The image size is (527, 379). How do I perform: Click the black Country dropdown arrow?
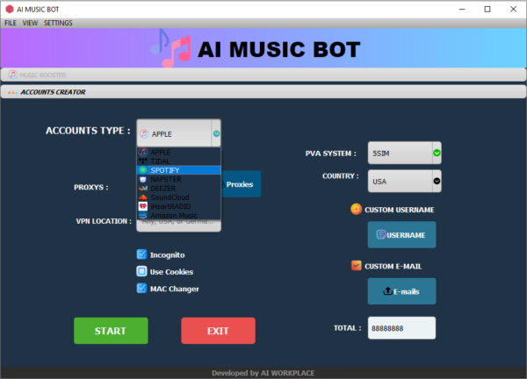pyautogui.click(x=437, y=181)
